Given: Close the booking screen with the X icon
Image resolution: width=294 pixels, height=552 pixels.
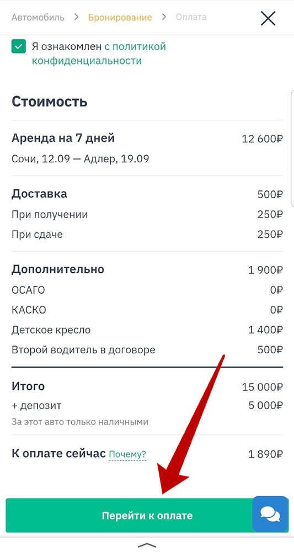Looking at the screenshot, I should 268,18.
